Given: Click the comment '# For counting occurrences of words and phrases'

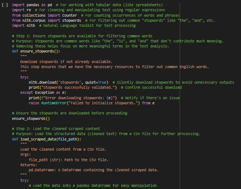Looking at the screenshot, I should [130, 15].
